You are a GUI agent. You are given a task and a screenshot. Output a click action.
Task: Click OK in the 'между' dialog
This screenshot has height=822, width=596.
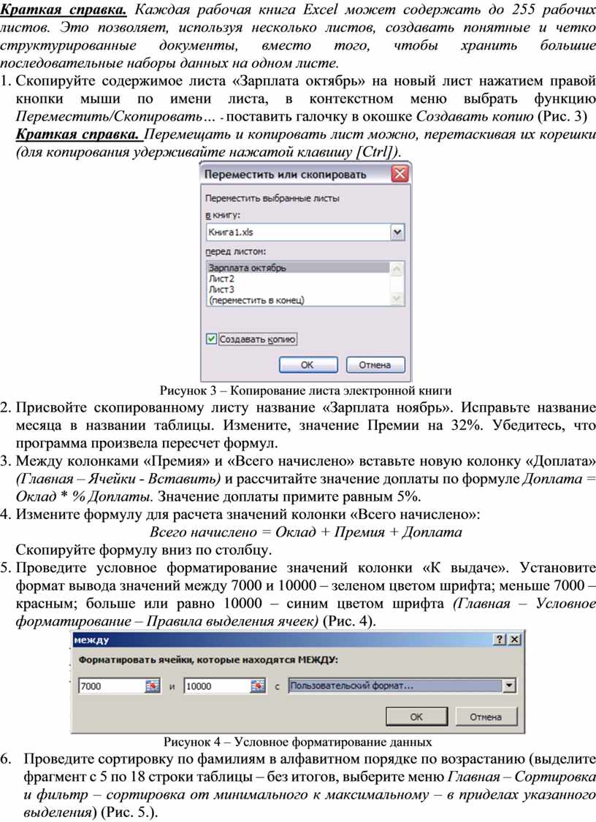point(416,717)
